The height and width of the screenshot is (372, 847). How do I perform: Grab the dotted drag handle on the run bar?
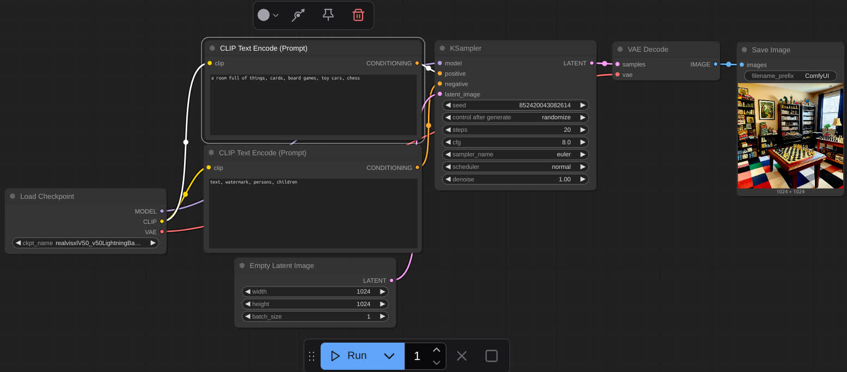(312, 356)
